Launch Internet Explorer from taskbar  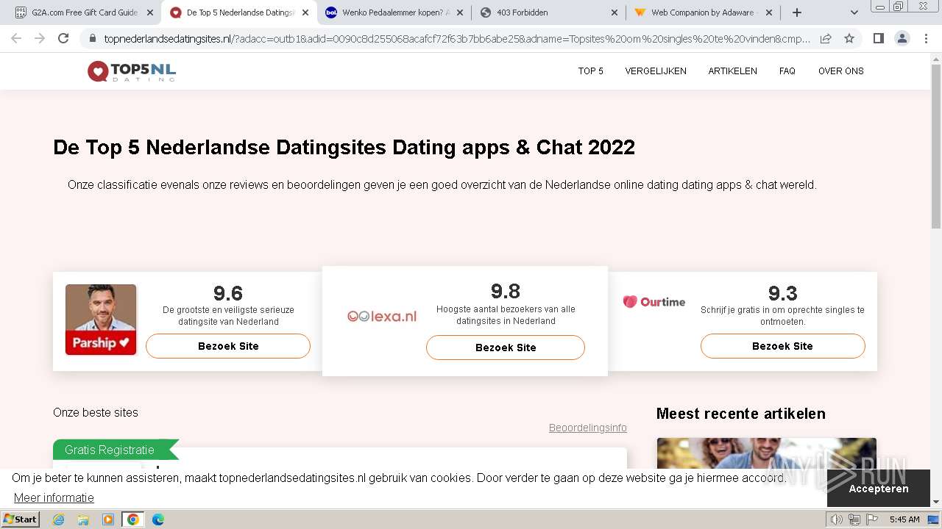[58, 519]
